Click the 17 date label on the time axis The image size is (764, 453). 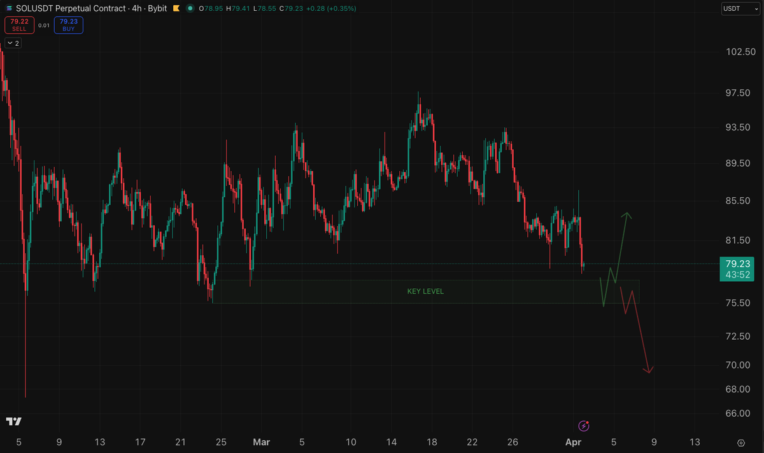point(140,442)
